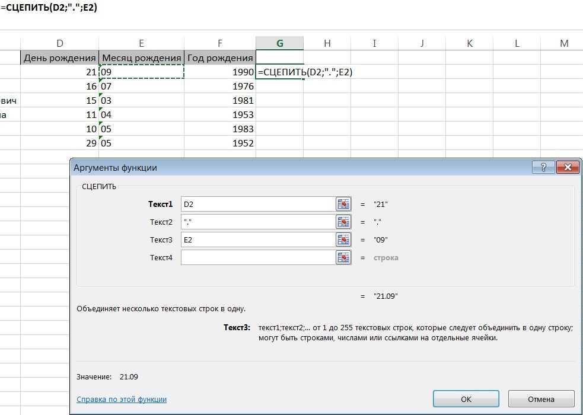Screen dimensions: 583x415
Task: Click the formula bar text
Action: (x=49, y=8)
